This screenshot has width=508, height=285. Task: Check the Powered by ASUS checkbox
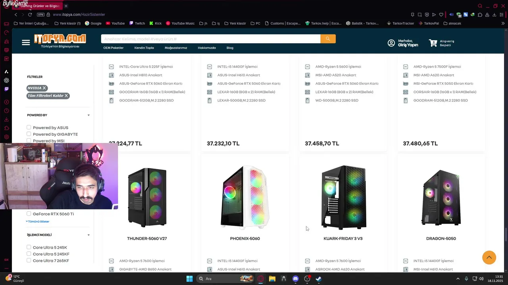[x=29, y=127]
